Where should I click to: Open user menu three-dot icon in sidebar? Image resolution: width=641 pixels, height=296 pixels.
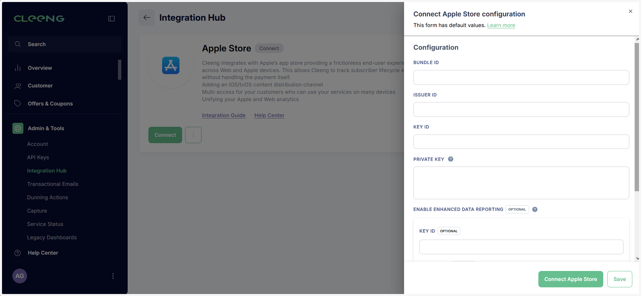(113, 276)
